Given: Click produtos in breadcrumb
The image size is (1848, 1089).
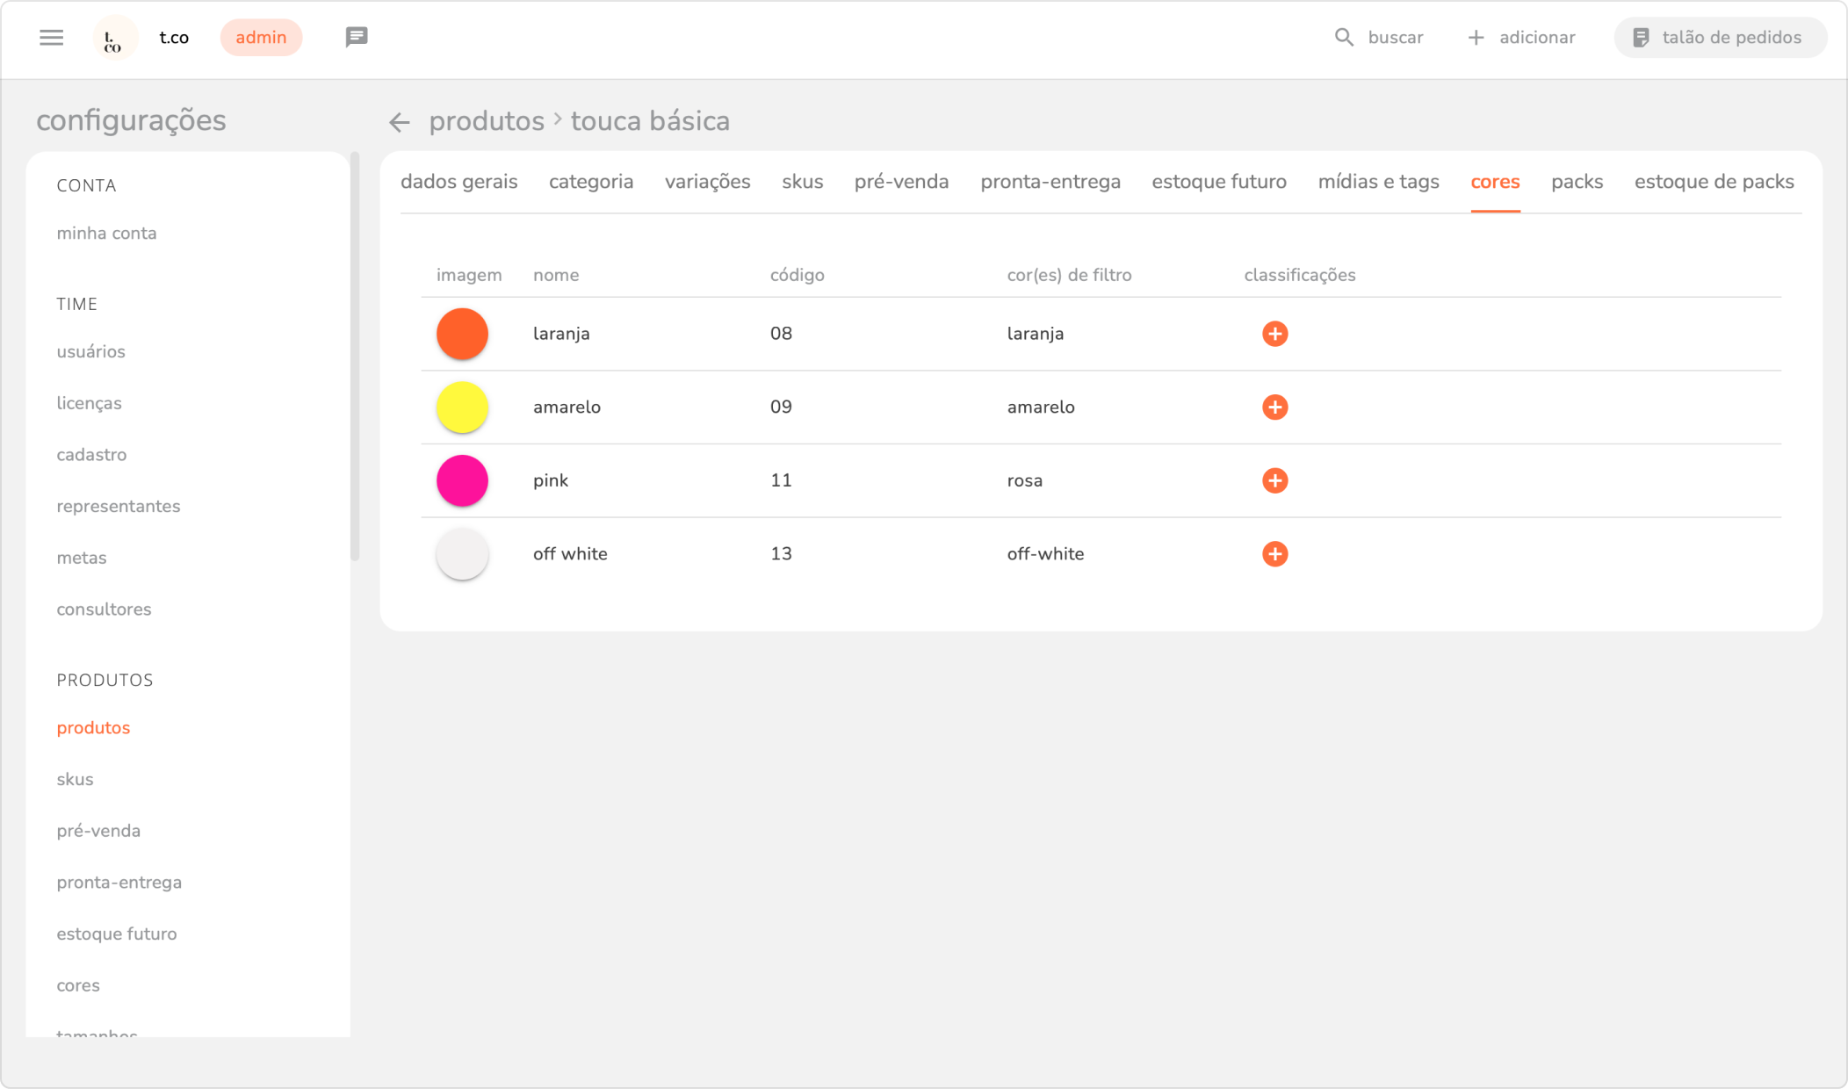Looking at the screenshot, I should (x=487, y=121).
